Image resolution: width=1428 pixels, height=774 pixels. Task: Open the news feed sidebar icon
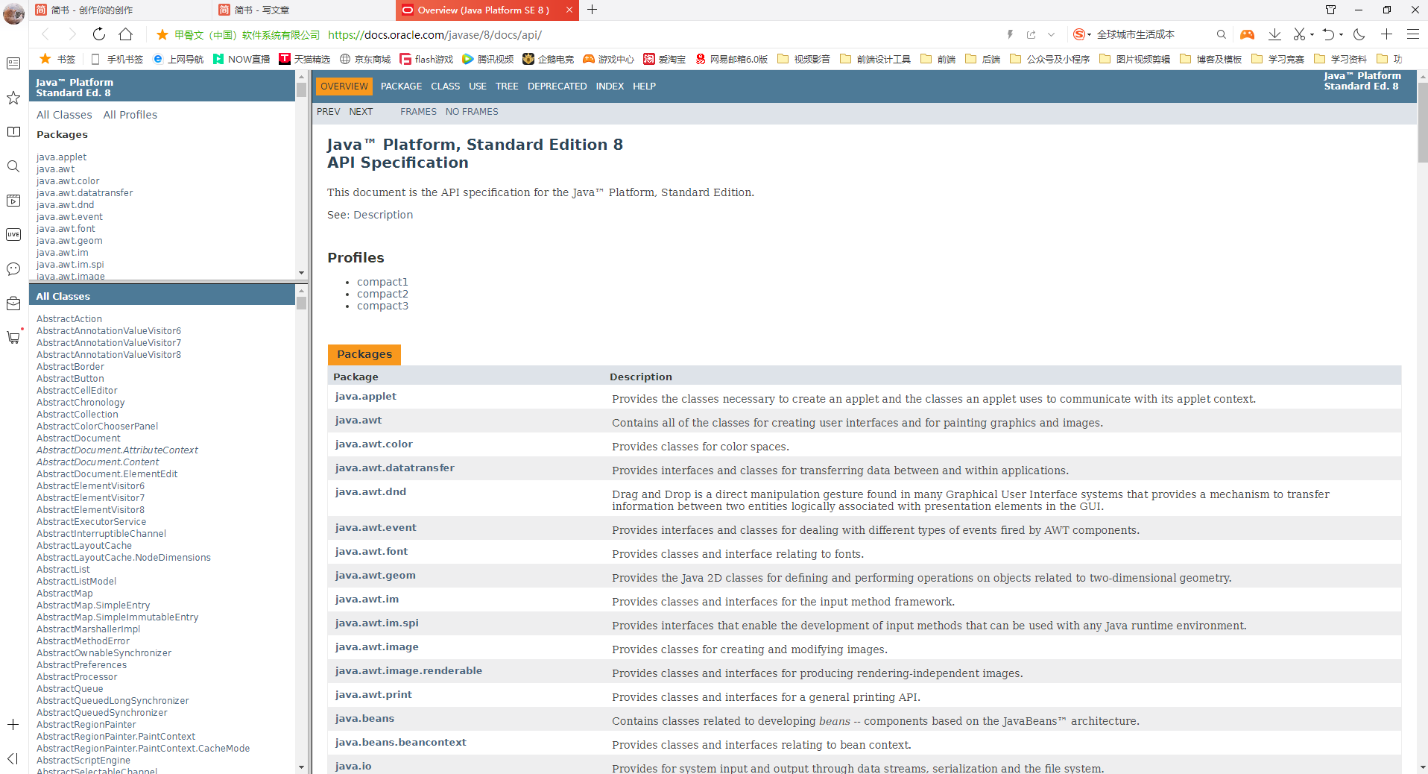click(x=13, y=63)
